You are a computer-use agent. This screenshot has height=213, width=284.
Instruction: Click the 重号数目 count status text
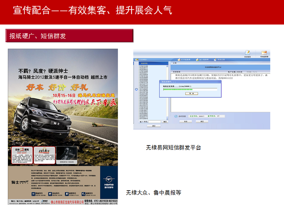(x=214, y=116)
